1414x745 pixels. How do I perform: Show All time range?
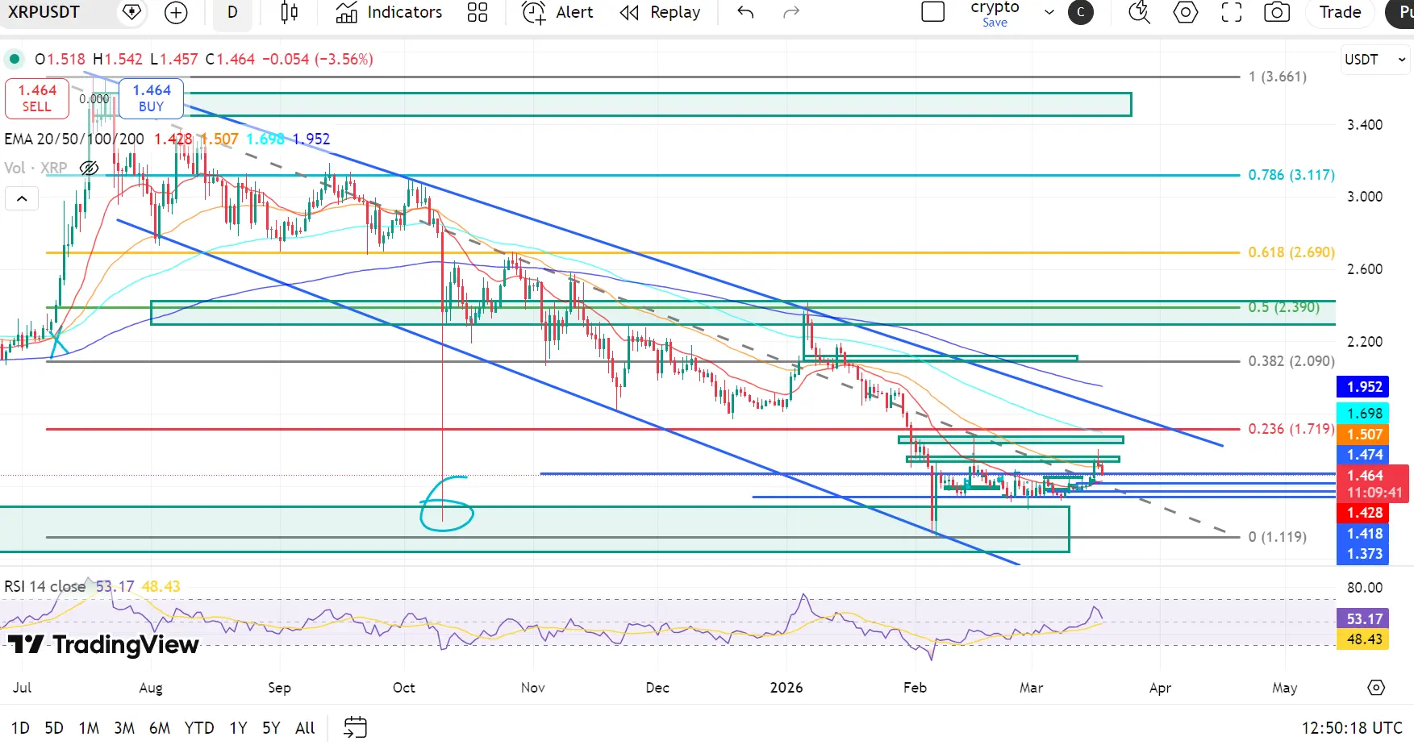(305, 728)
